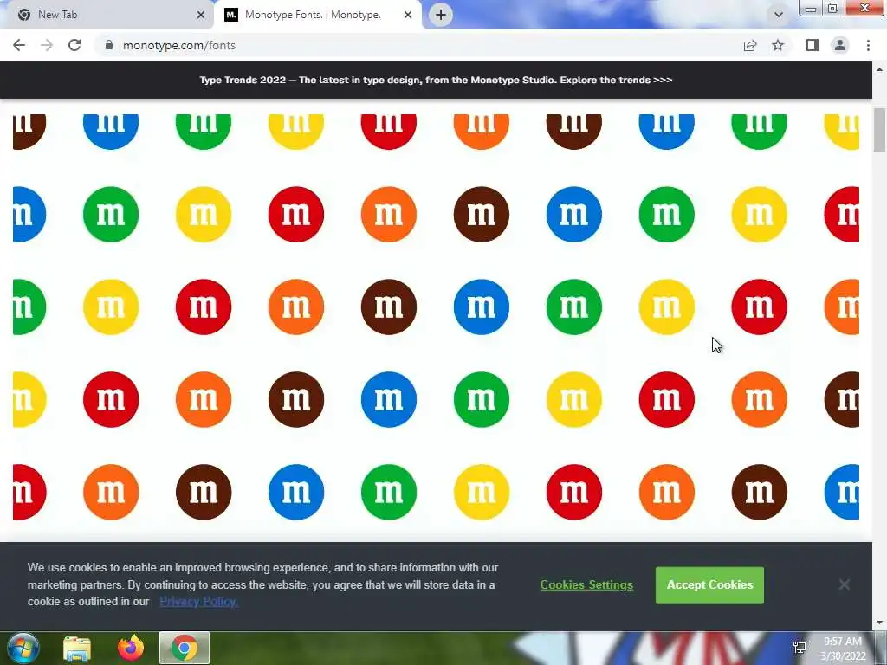Click the page vertical scrollbar thumb
Screen dimensions: 887x665
879,130
